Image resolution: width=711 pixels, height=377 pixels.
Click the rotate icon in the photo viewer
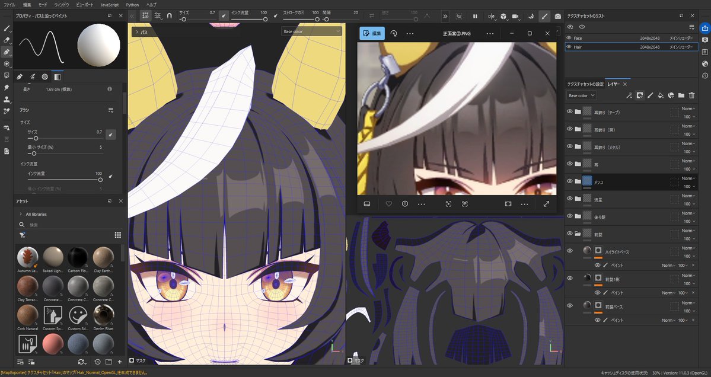tap(394, 34)
